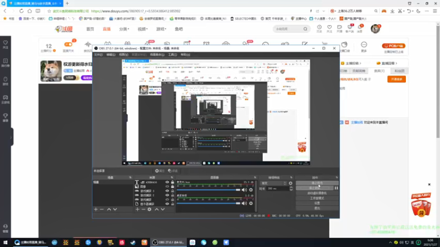
Task: Set the desktop audio volume slider
Action: 208,203
